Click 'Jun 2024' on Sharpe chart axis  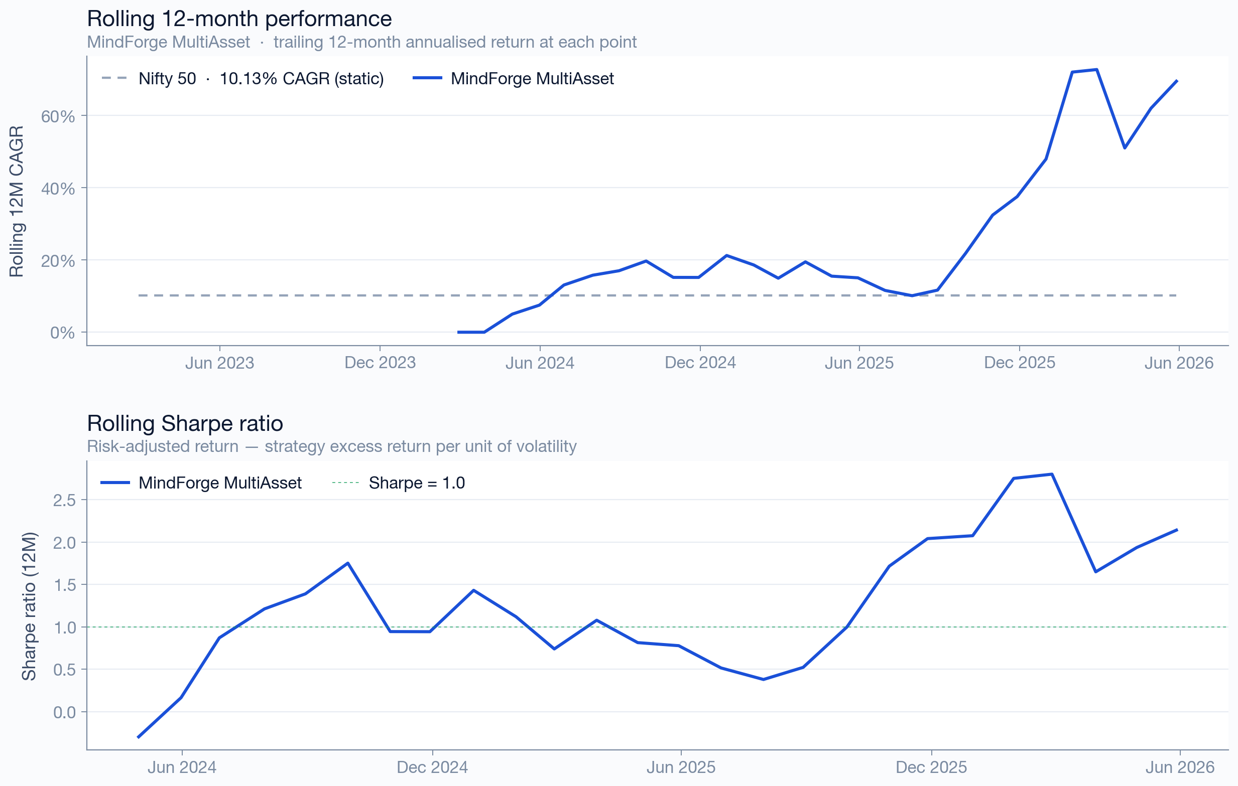[x=182, y=767]
